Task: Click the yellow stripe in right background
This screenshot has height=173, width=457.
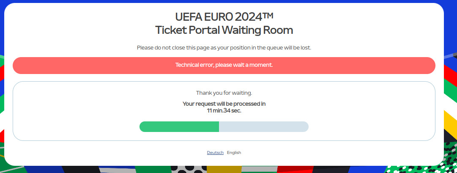Action: [x=451, y=120]
